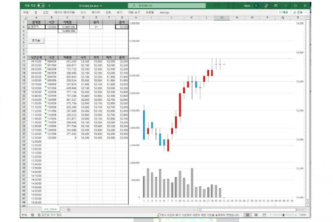Click the pen drawing icon in title bar
This screenshot has height=222, width=333.
tap(266, 6)
